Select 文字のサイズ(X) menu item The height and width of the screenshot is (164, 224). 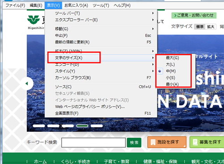pos(101,58)
